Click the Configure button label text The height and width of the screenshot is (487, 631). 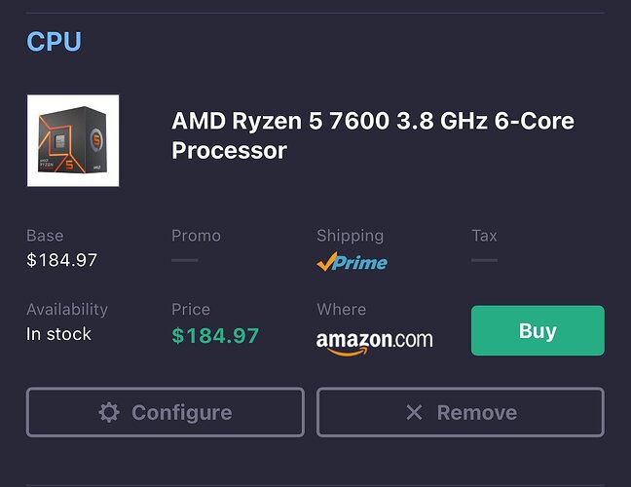[181, 412]
